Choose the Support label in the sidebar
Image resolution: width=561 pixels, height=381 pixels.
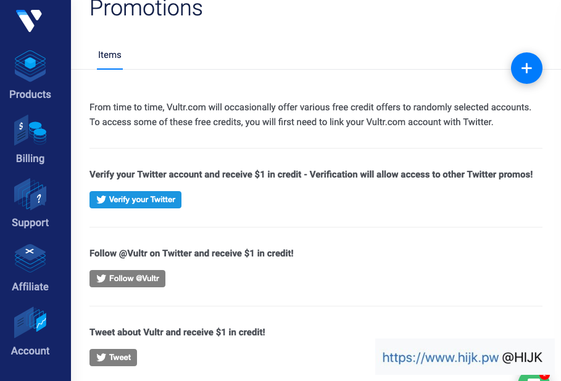(30, 223)
